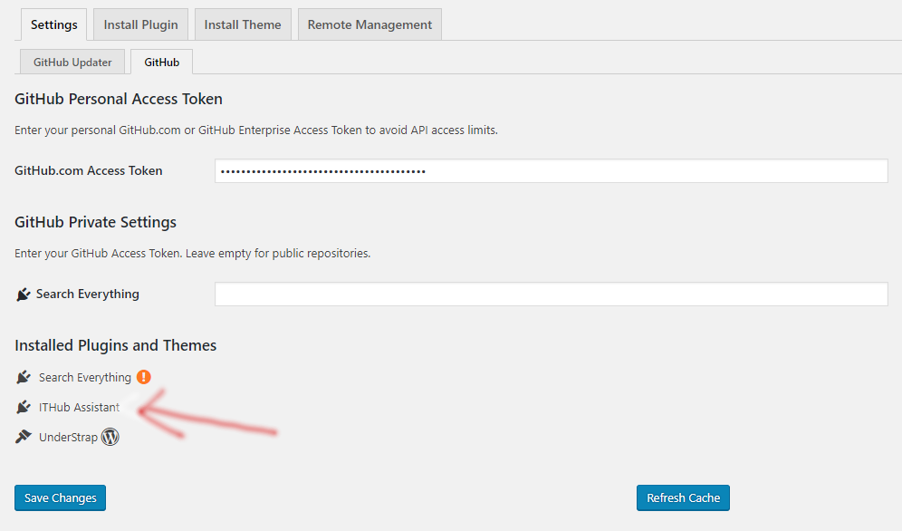
Task: Click the Refresh Cache button
Action: 683,497
